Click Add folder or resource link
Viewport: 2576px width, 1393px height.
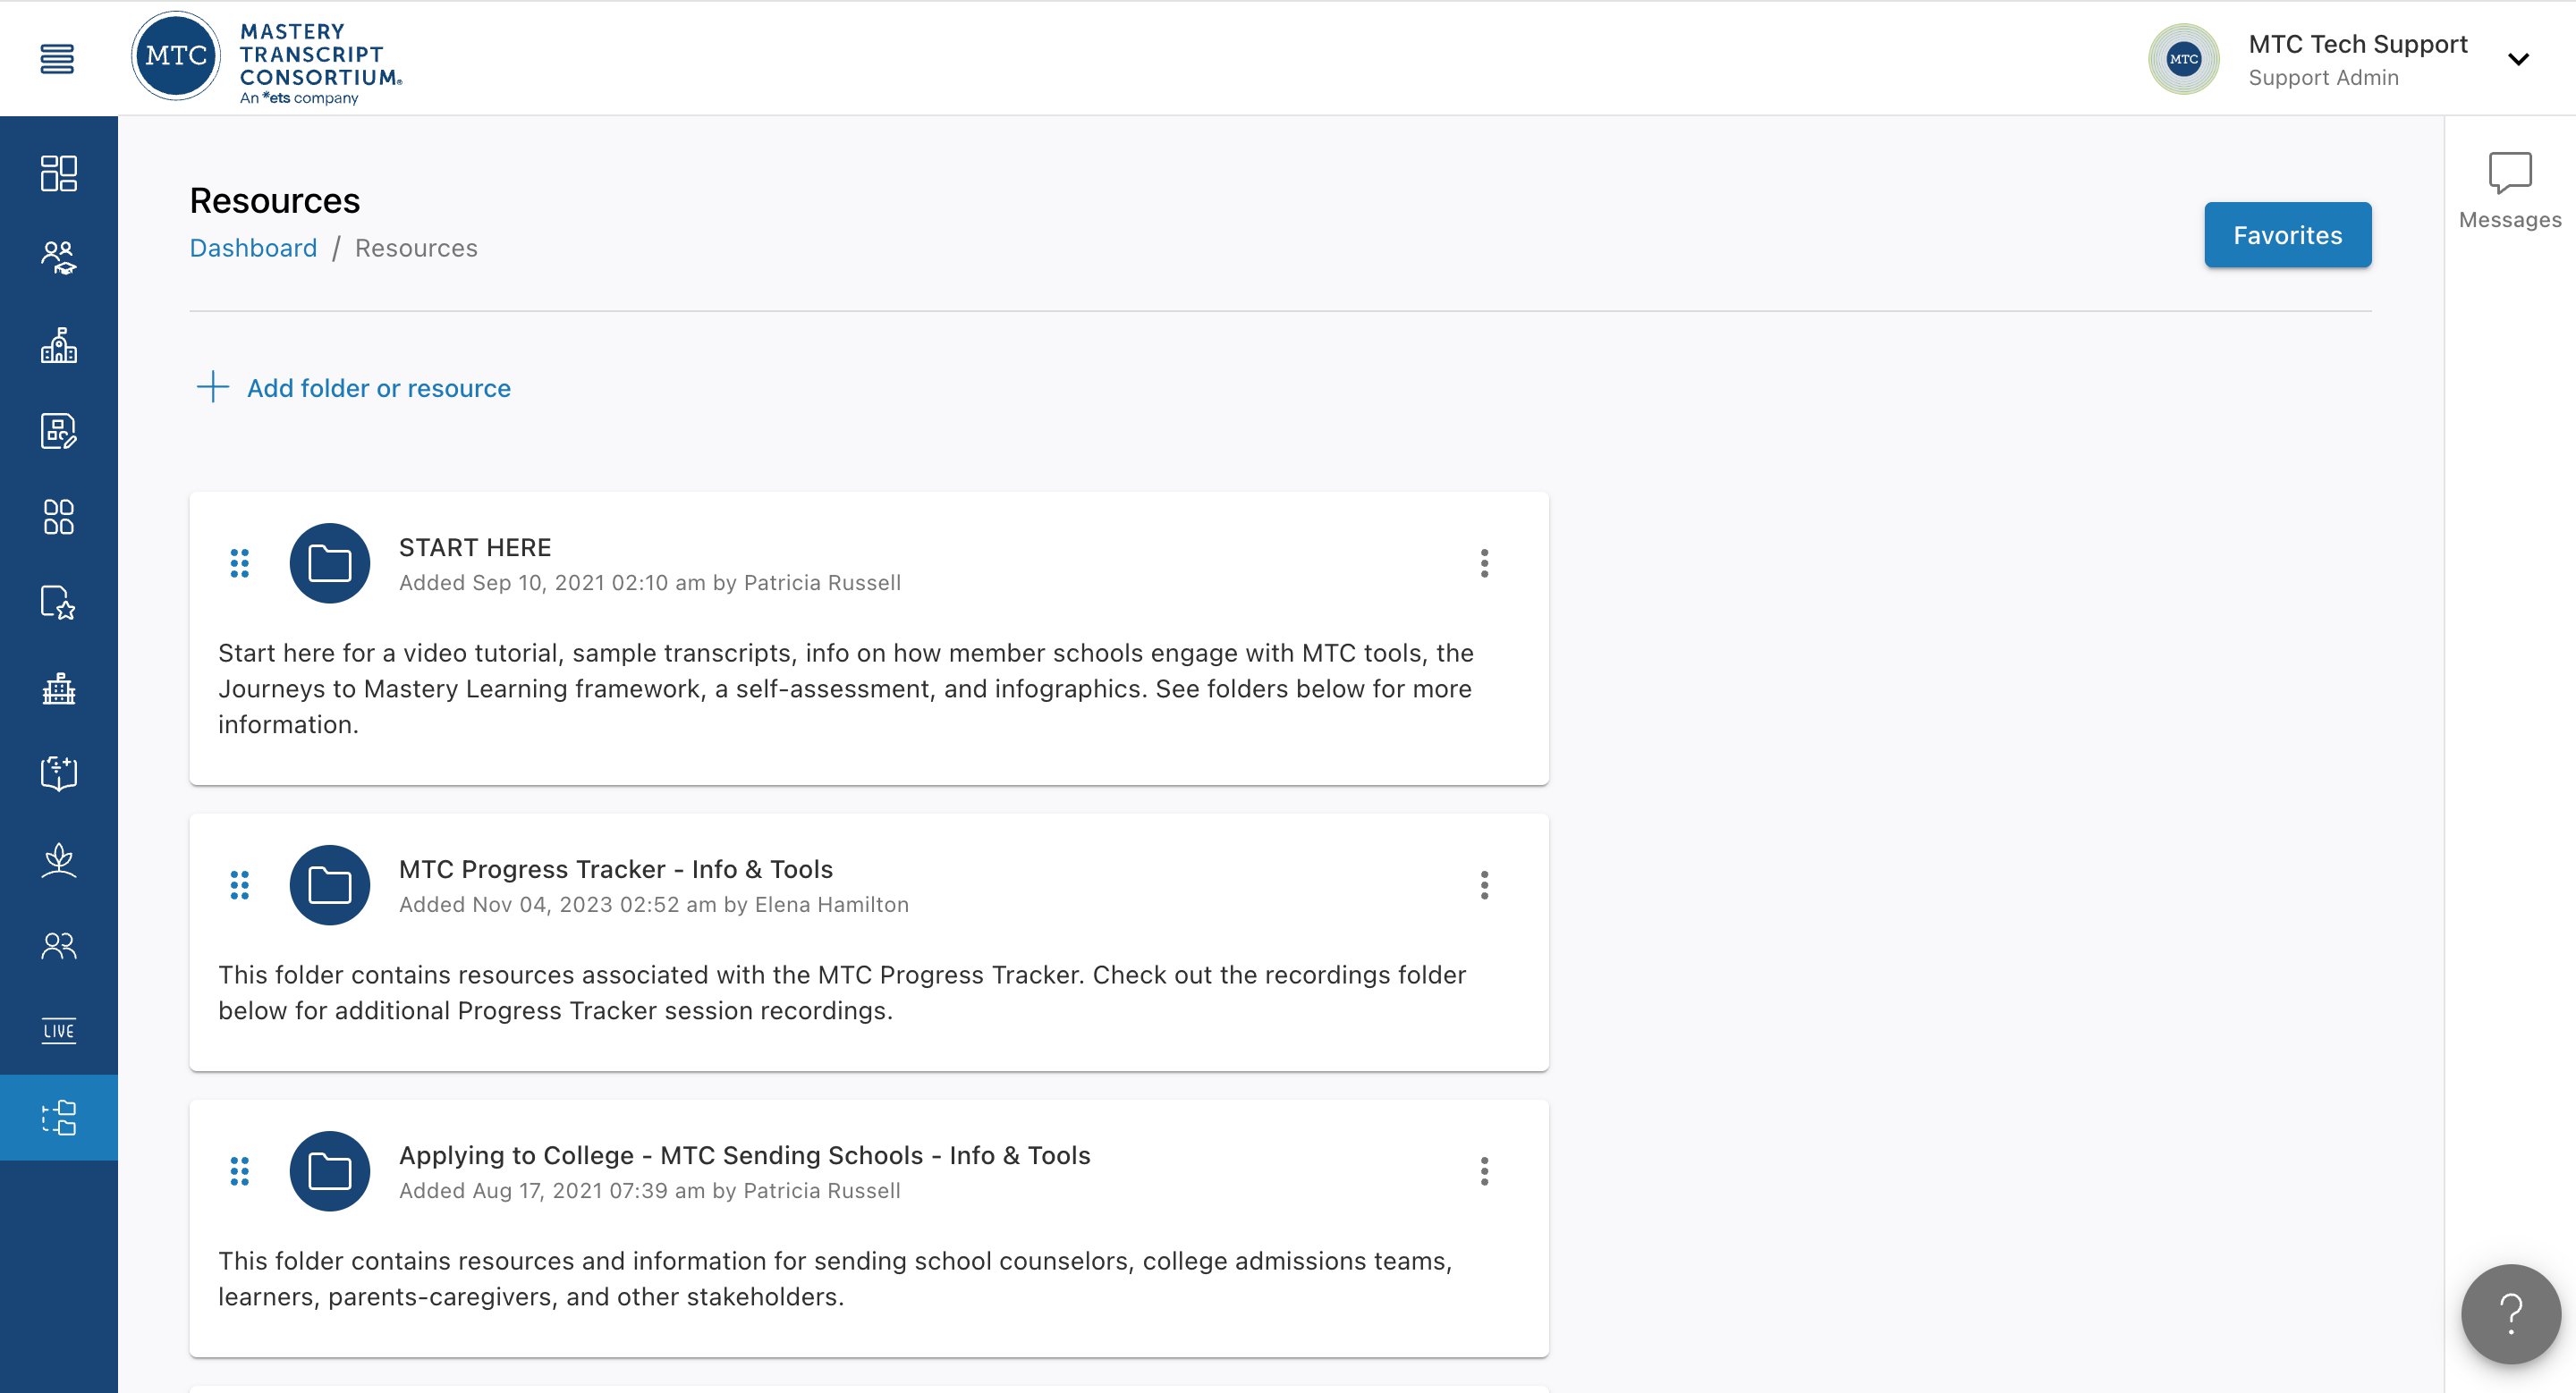click(x=379, y=388)
